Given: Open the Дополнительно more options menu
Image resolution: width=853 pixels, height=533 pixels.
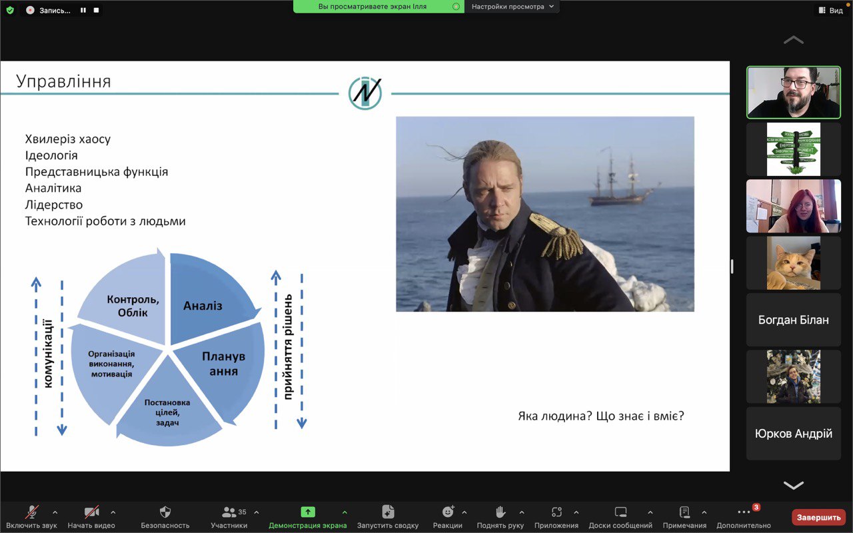Looking at the screenshot, I should (744, 512).
